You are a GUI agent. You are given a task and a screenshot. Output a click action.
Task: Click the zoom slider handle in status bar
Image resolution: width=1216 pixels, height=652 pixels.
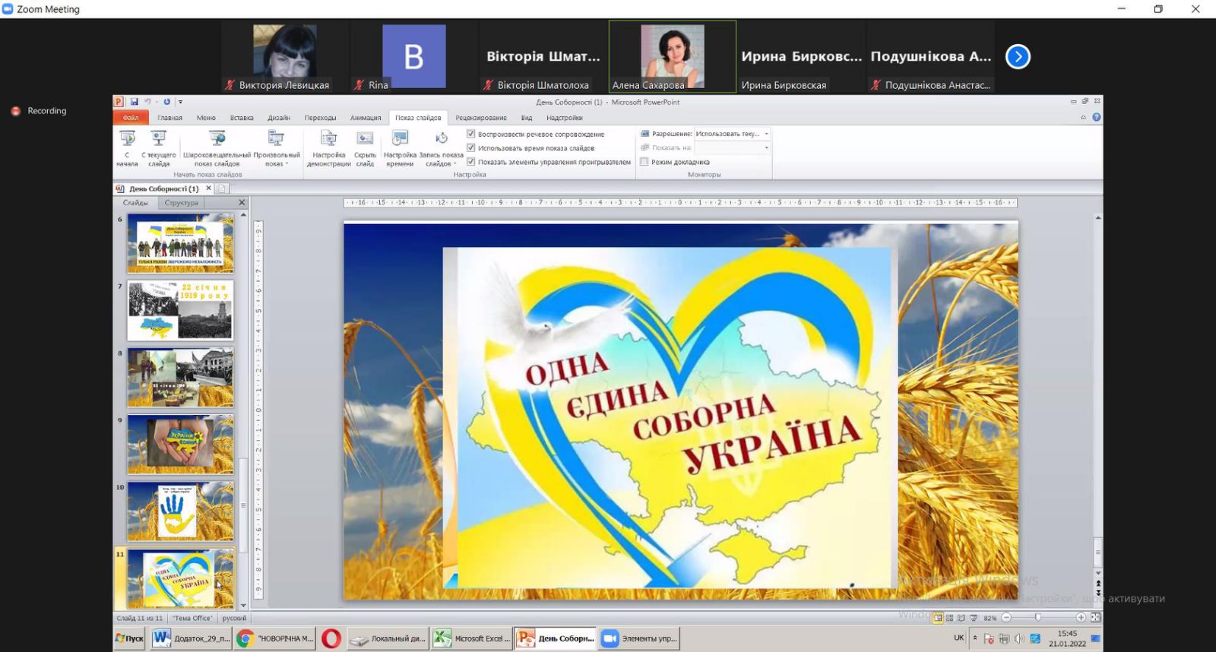click(x=1037, y=618)
